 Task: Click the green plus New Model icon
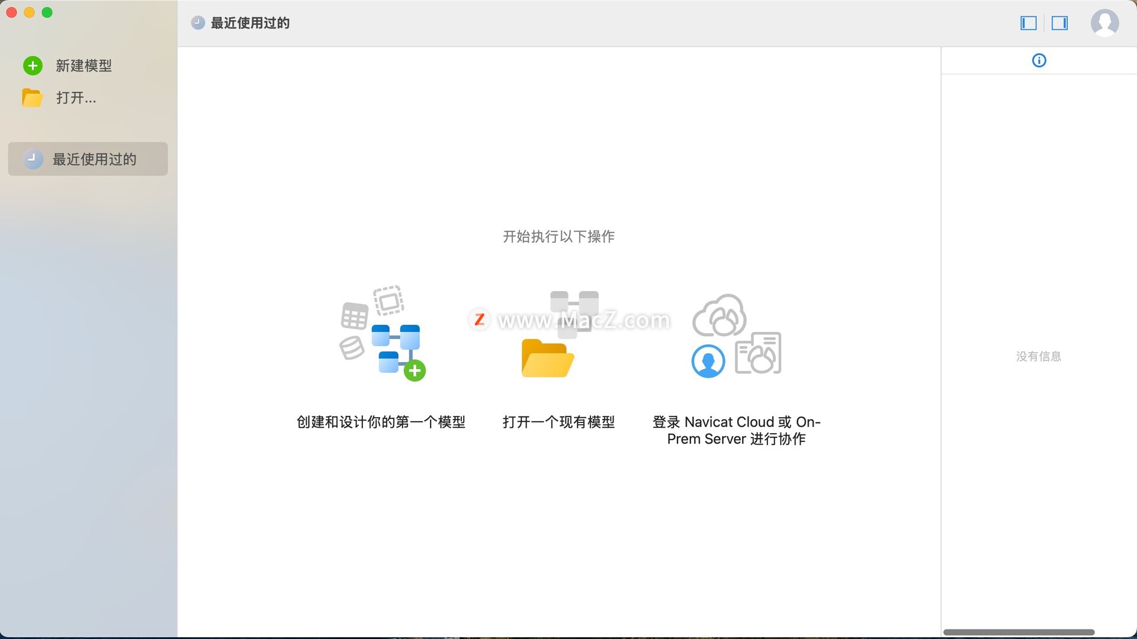coord(33,66)
